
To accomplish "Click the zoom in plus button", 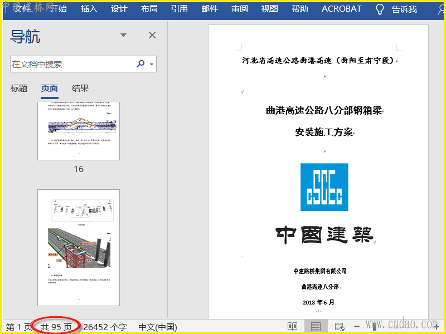I will [x=437, y=327].
